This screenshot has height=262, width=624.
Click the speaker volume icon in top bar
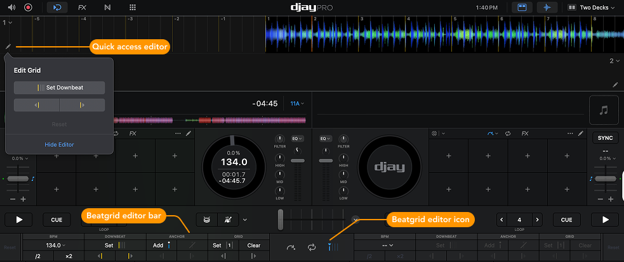point(11,7)
